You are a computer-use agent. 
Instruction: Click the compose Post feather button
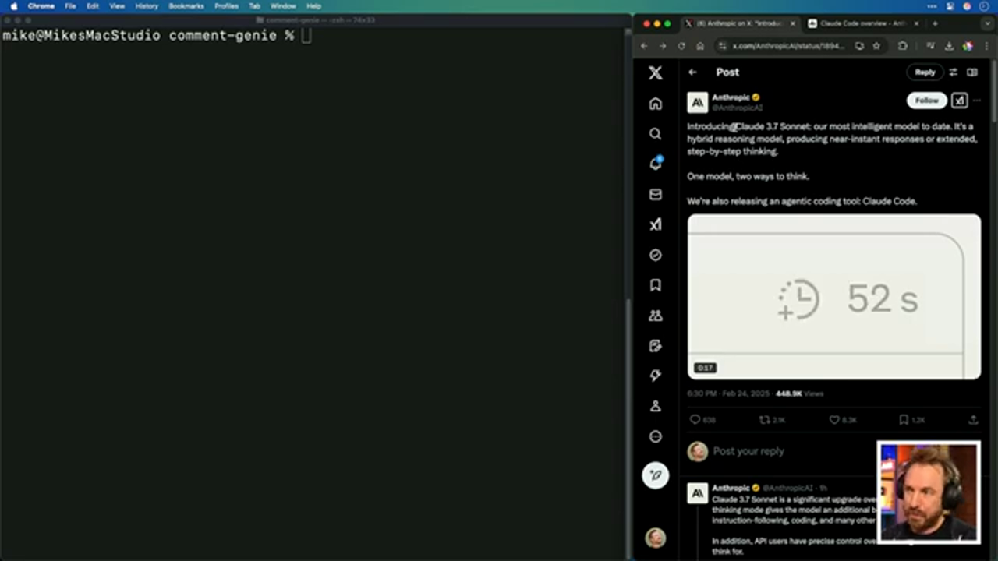(x=656, y=475)
